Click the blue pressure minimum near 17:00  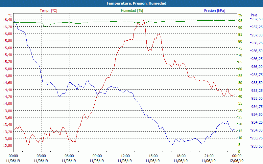(173, 145)
